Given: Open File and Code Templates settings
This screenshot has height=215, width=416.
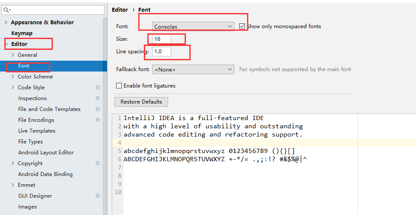Looking at the screenshot, I should coord(49,109).
